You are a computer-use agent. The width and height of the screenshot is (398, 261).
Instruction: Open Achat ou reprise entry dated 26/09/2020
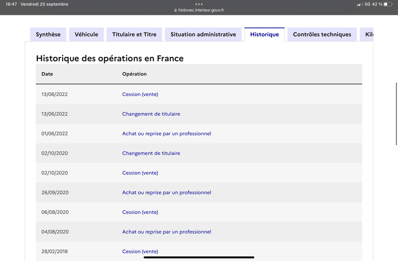point(167,192)
